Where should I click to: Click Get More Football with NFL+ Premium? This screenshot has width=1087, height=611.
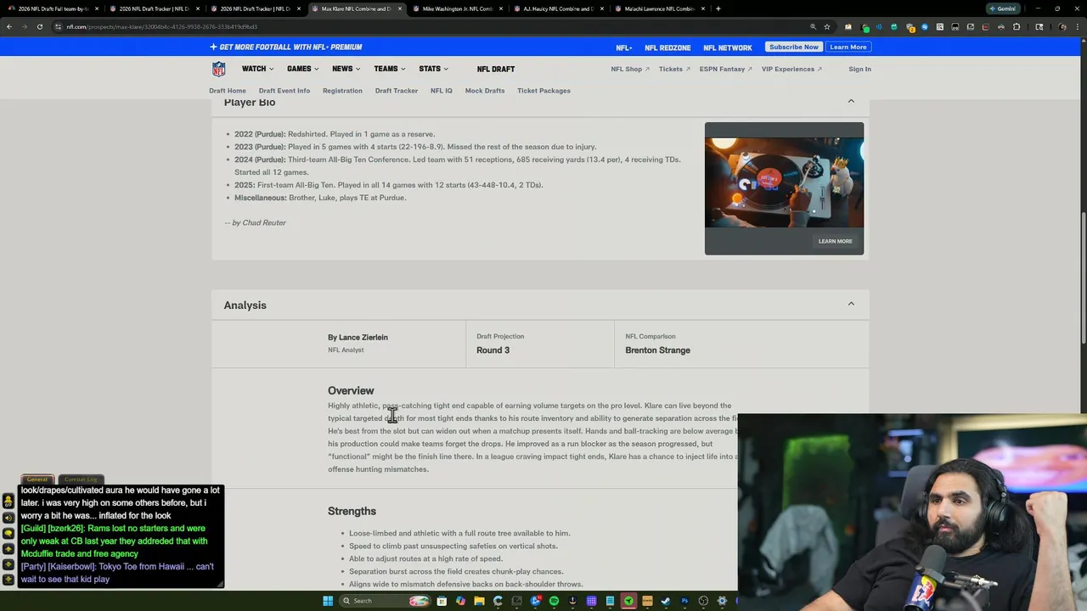(286, 47)
